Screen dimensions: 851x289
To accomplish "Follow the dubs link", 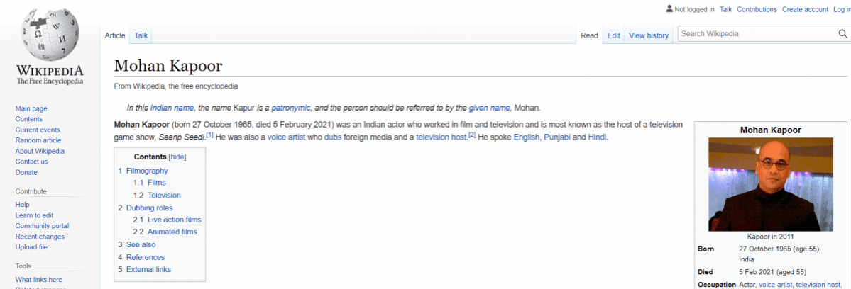I will point(333,137).
